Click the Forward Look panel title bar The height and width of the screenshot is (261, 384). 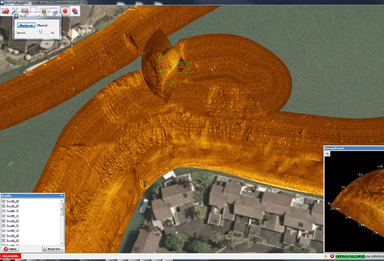tap(354, 148)
